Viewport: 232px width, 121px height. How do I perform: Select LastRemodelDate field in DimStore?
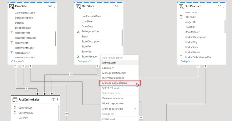pyautogui.click(x=91, y=16)
